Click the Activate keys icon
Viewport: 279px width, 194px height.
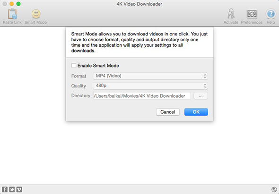click(231, 14)
